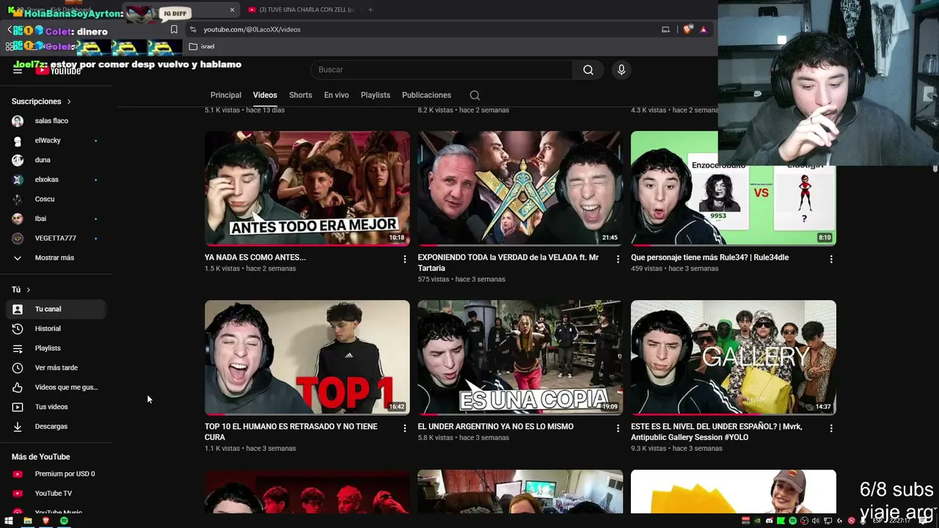939x528 pixels.
Task: Click the search magnifier button
Action: click(x=588, y=70)
